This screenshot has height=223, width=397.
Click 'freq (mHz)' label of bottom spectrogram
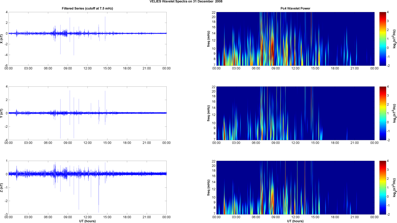coord(209,188)
